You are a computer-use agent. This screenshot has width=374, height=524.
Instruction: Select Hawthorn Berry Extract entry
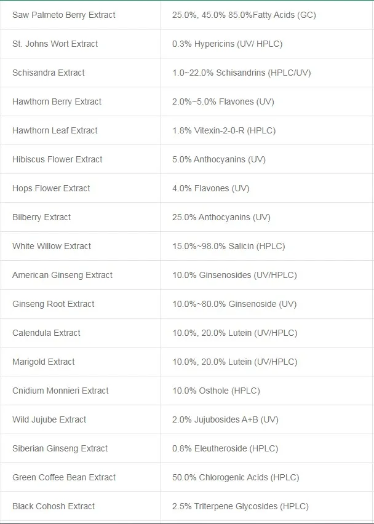tap(57, 101)
